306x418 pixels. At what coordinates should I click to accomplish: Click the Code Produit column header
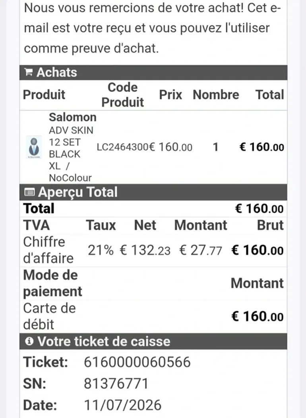[x=122, y=94]
